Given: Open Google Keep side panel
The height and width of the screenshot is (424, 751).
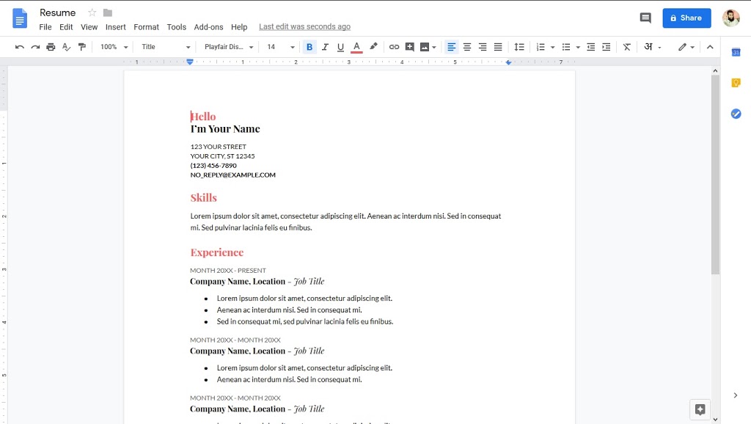Looking at the screenshot, I should 736,83.
